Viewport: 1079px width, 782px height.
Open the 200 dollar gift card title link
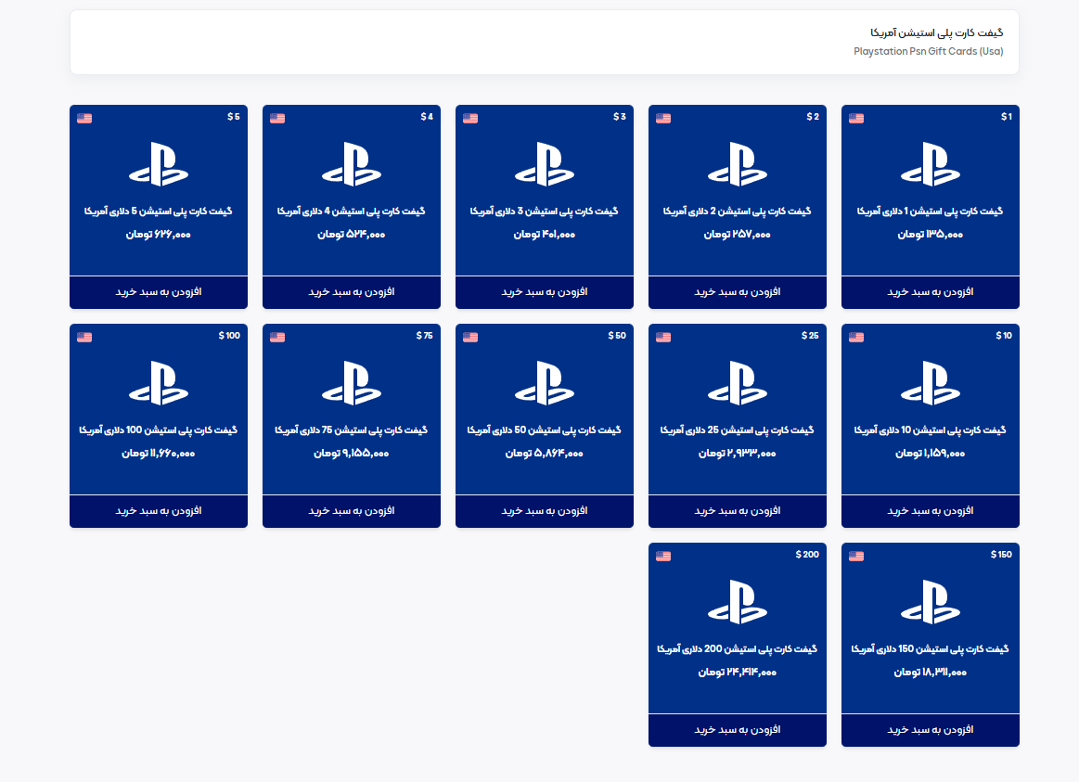click(738, 649)
